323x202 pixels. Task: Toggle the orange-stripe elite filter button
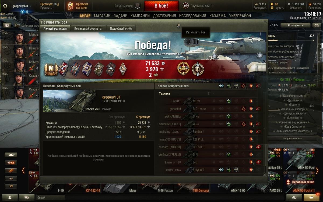(11, 170)
